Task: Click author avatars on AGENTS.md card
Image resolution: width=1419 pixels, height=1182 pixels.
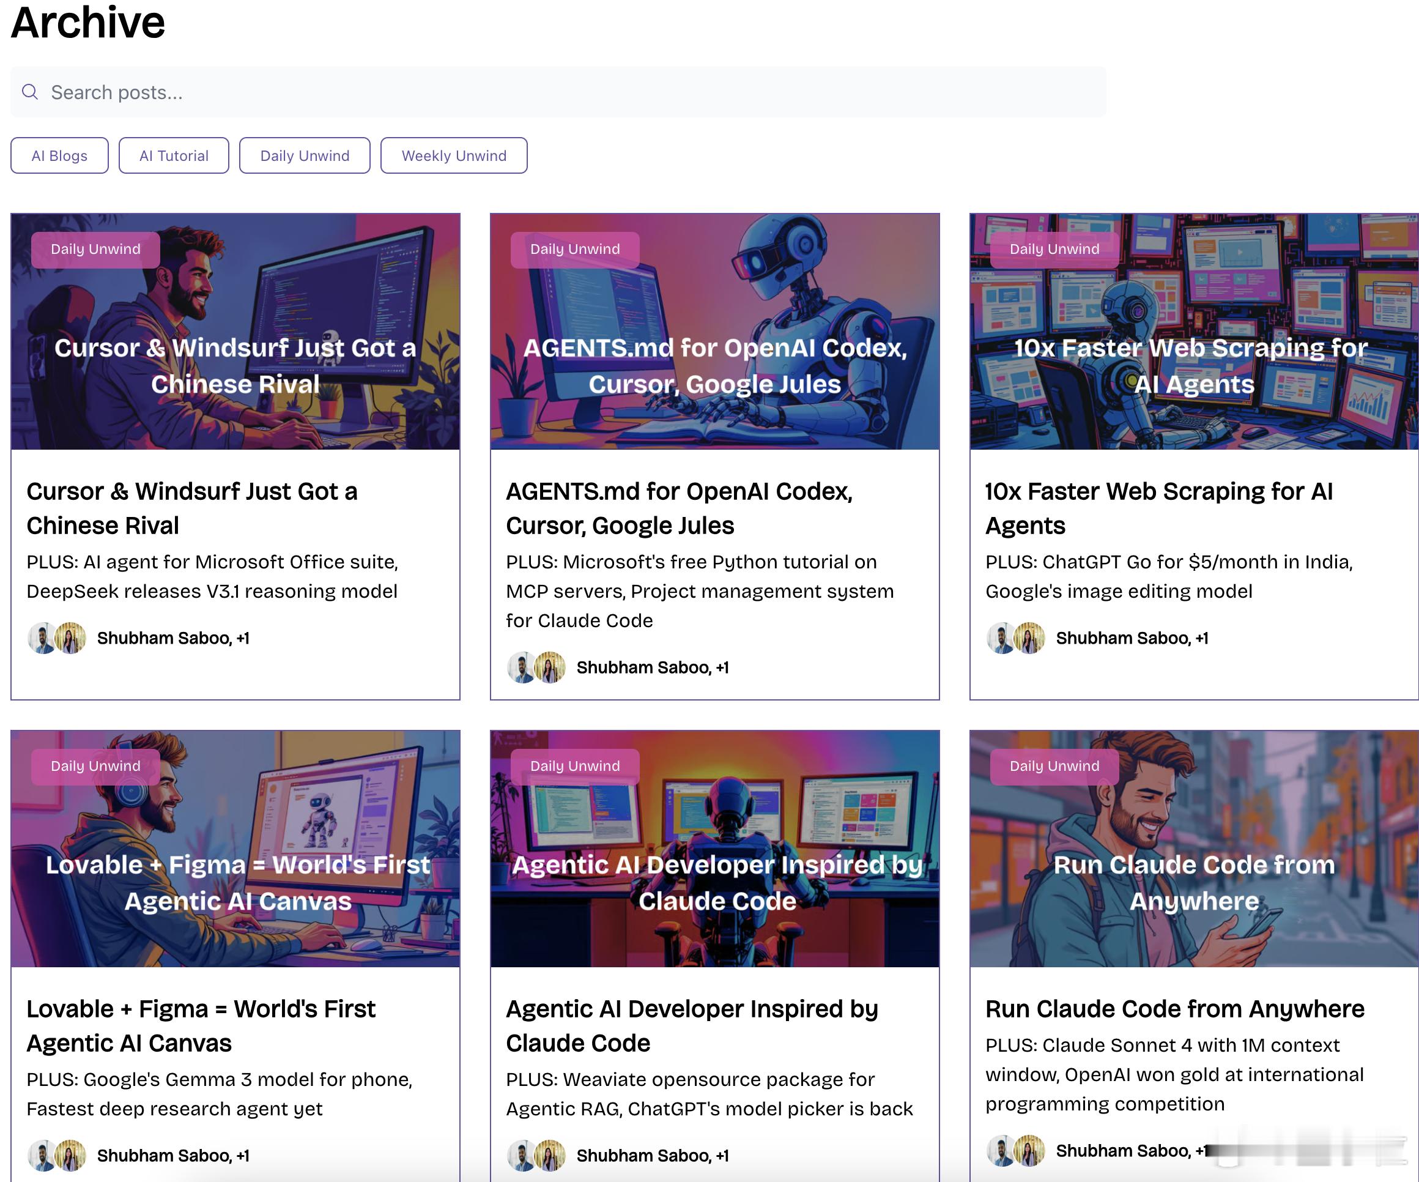Action: coord(536,667)
